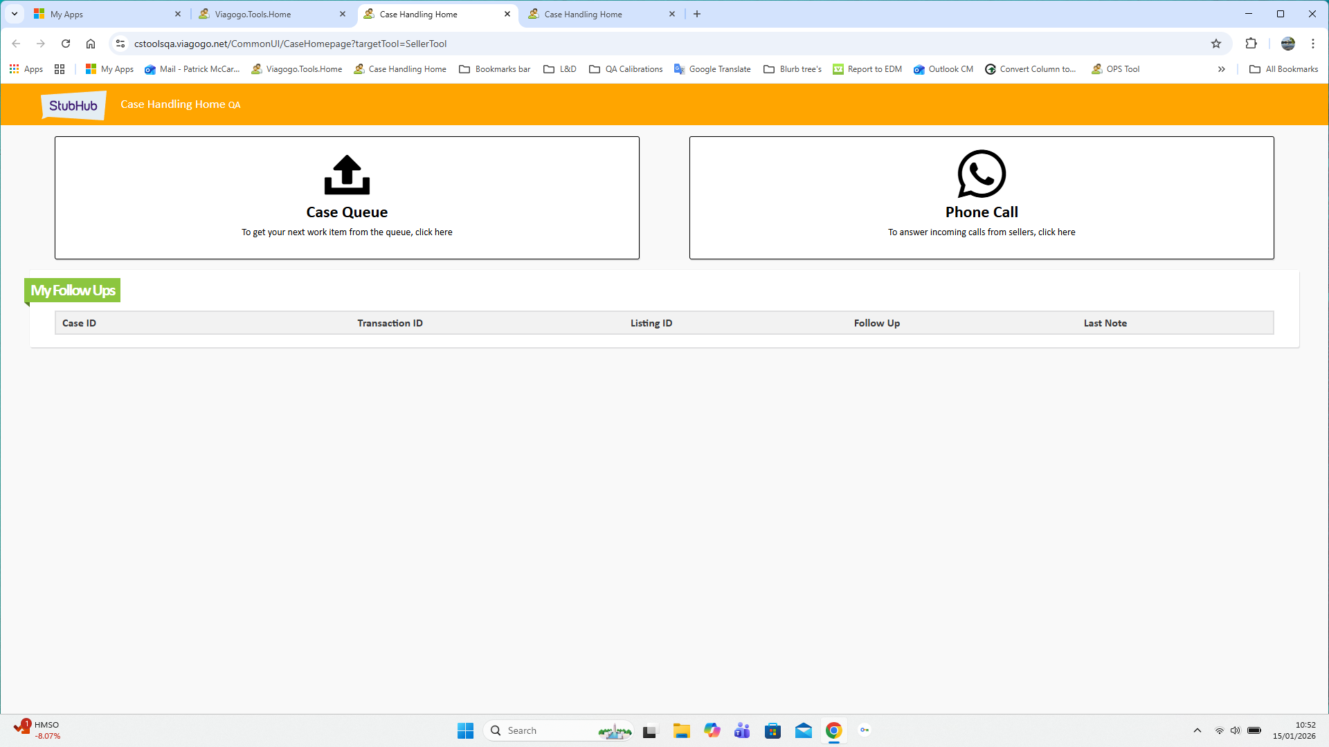Open Microsoft Teams from taskbar

click(742, 730)
